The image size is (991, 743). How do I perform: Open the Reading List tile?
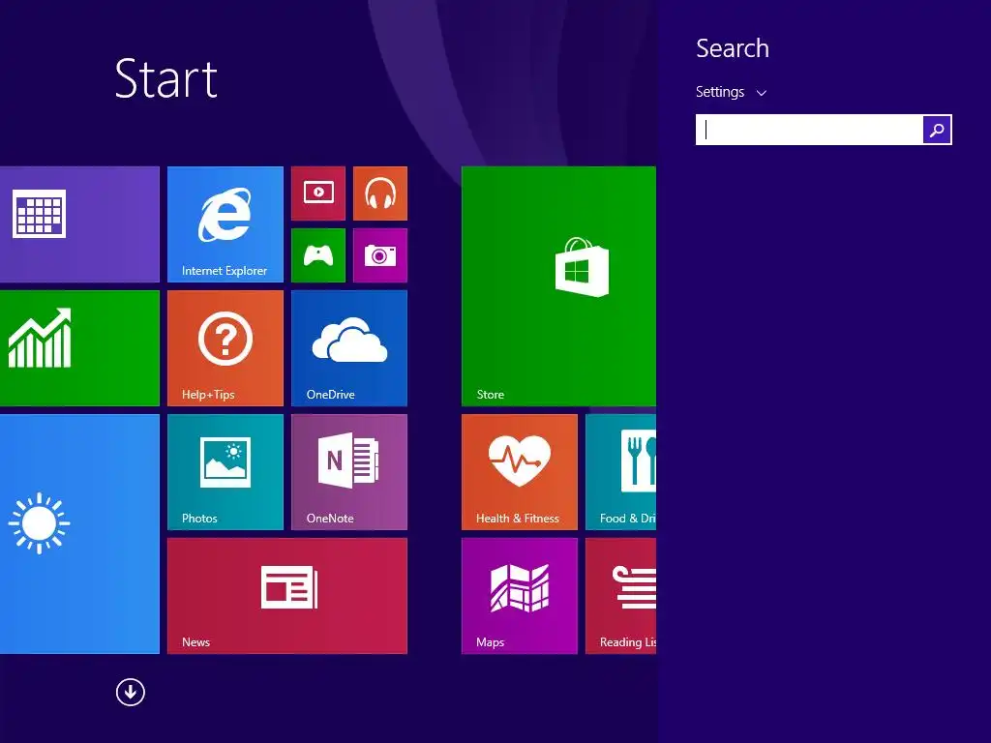[x=620, y=596]
